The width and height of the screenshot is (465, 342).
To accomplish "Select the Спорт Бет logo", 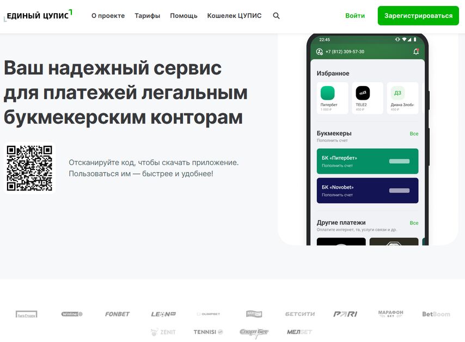I will (254, 333).
